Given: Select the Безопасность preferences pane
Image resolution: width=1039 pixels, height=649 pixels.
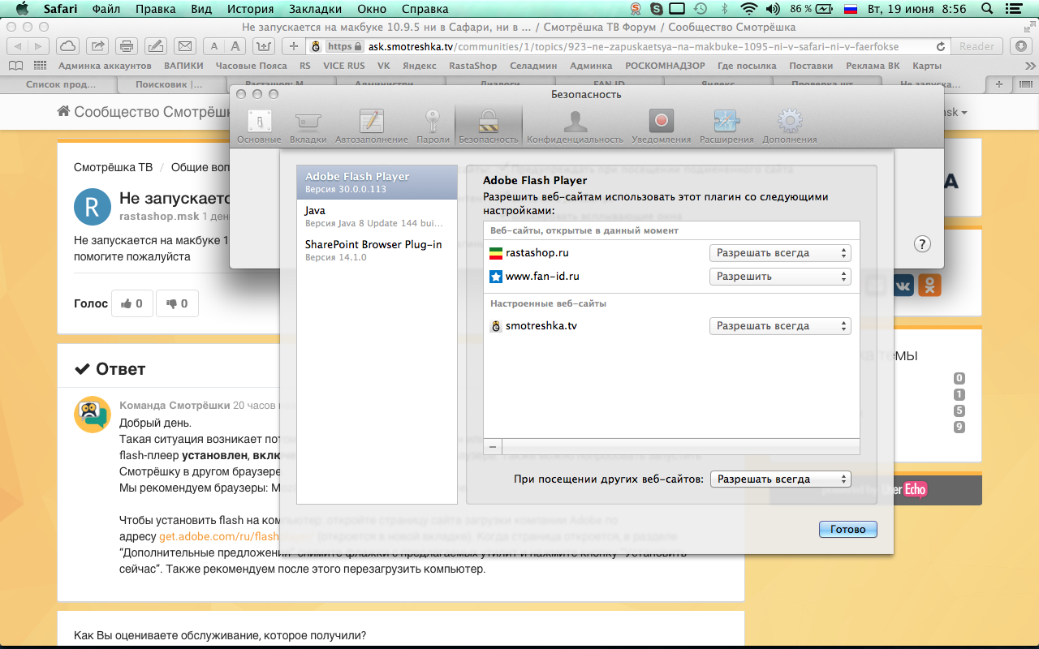Looking at the screenshot, I should pyautogui.click(x=488, y=126).
